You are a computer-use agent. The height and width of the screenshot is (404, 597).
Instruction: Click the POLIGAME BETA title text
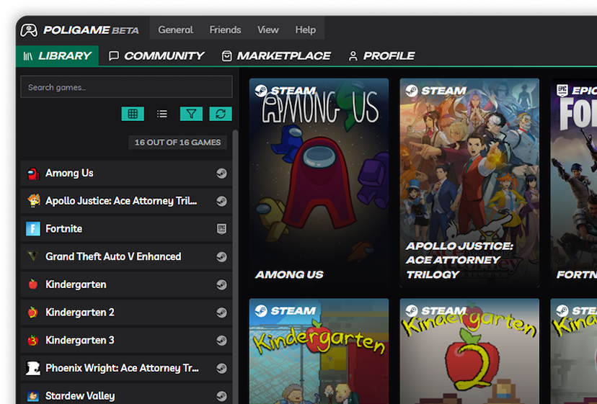91,30
